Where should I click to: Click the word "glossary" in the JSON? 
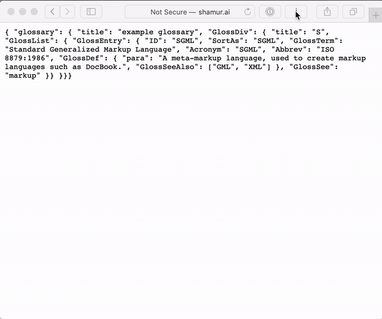tap(36, 32)
